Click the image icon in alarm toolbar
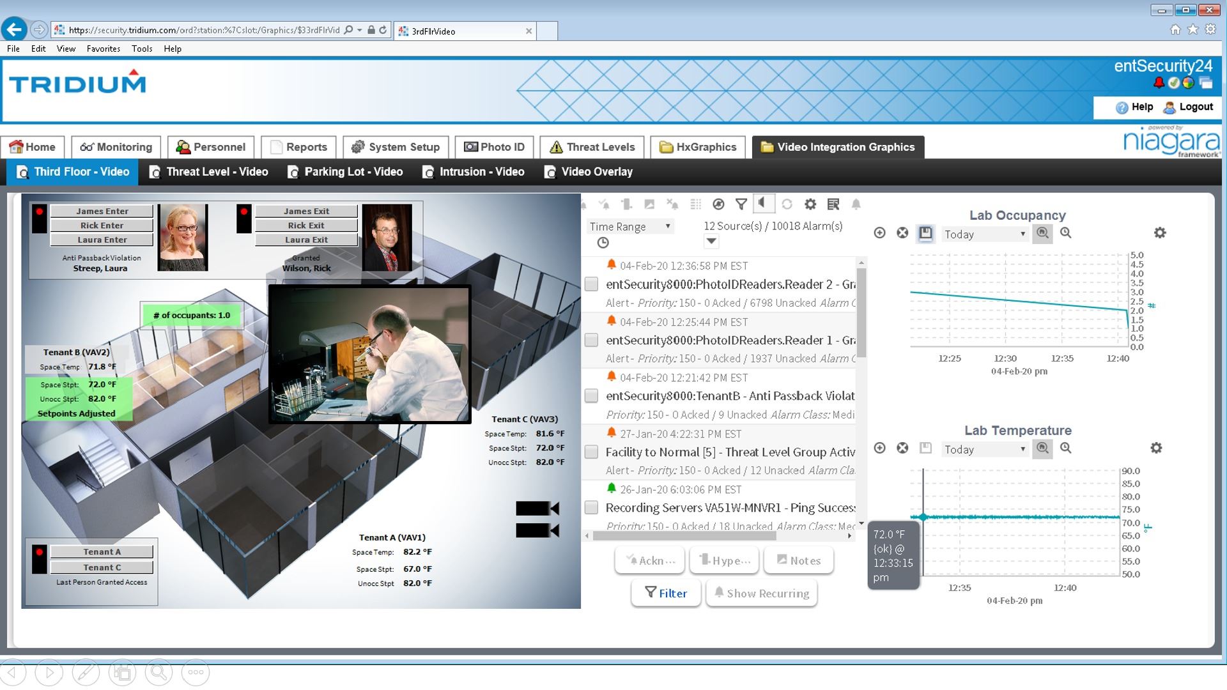1227x690 pixels. [x=649, y=204]
